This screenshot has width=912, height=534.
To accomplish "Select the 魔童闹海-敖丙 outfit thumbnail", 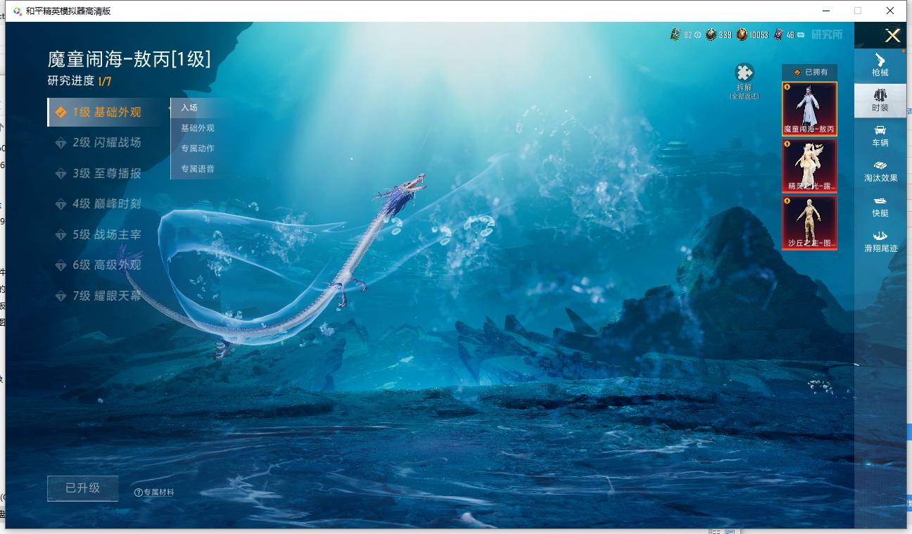I will point(809,109).
